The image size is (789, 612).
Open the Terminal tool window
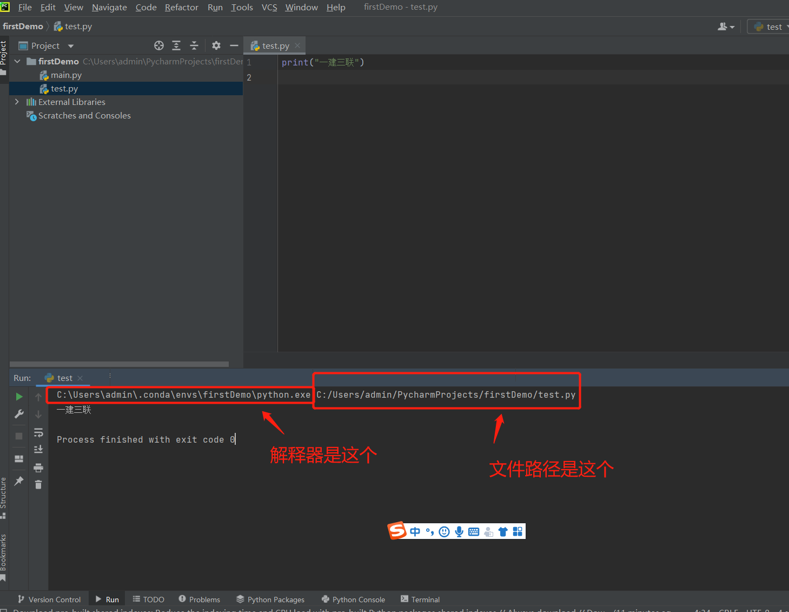click(x=420, y=599)
